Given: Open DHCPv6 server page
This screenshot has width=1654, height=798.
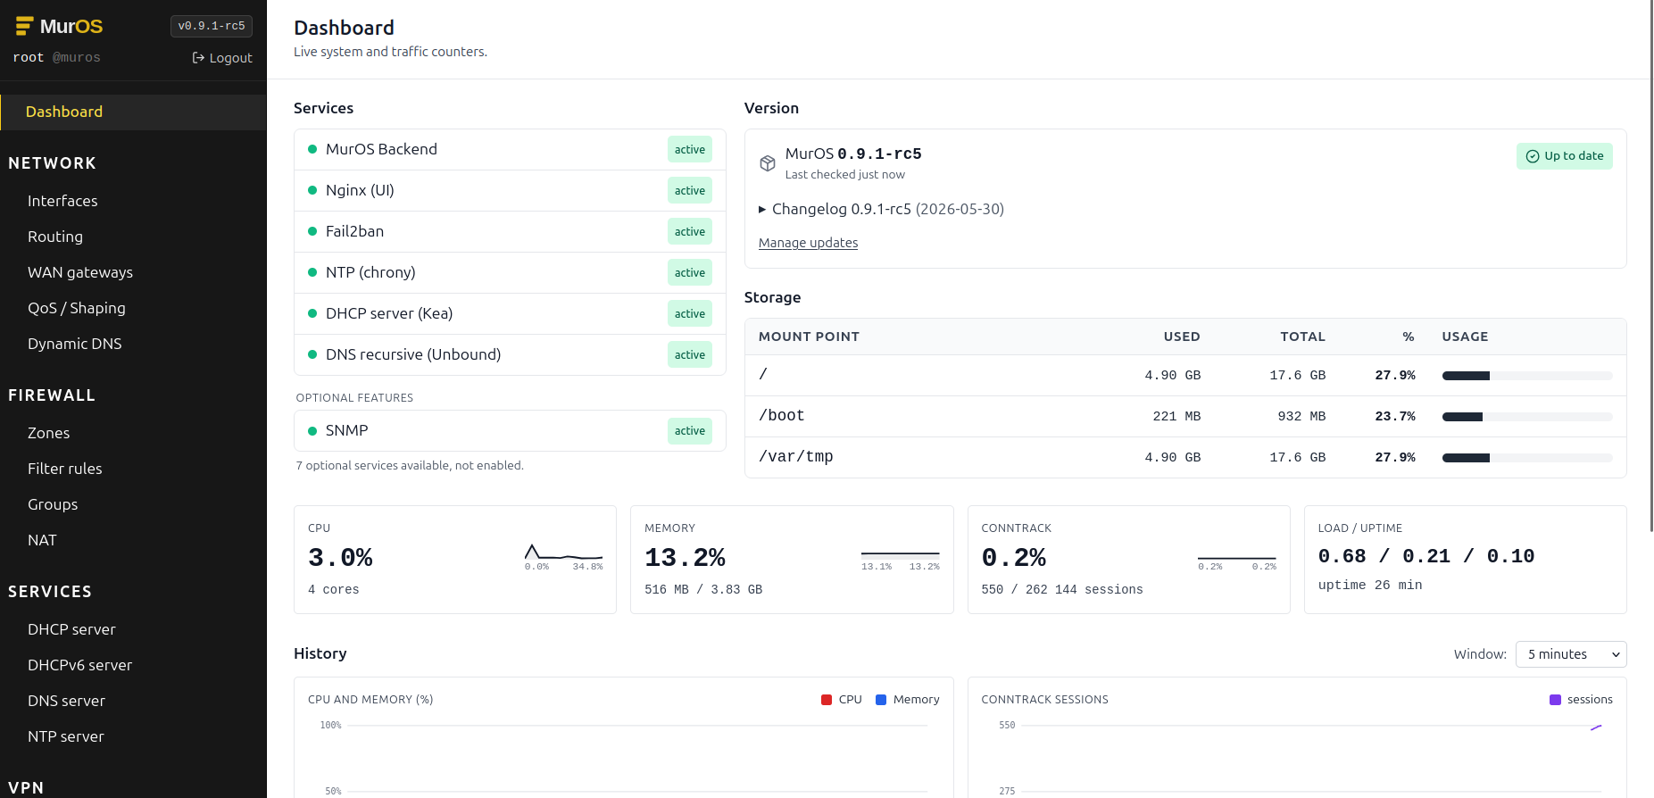Looking at the screenshot, I should 80,665.
